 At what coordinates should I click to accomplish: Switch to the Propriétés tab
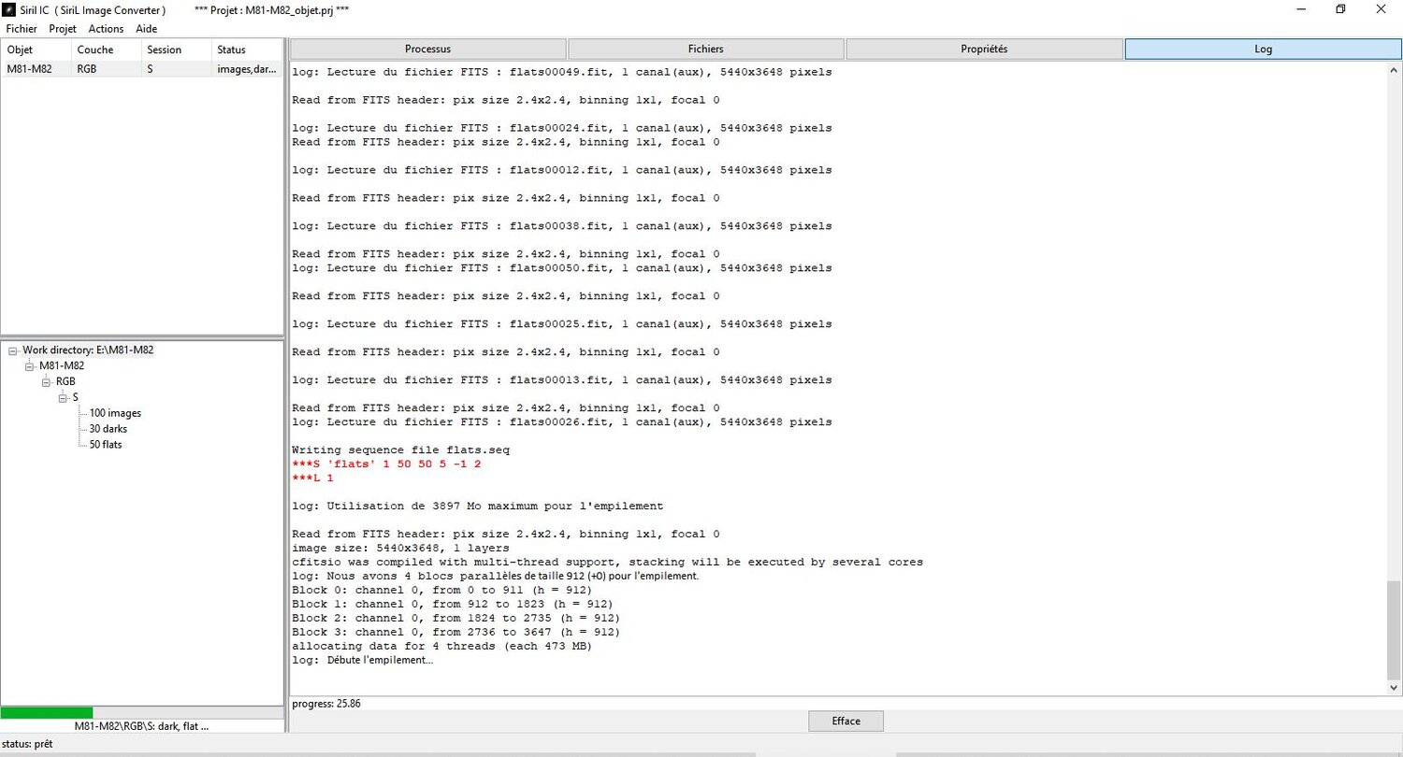[x=984, y=49]
